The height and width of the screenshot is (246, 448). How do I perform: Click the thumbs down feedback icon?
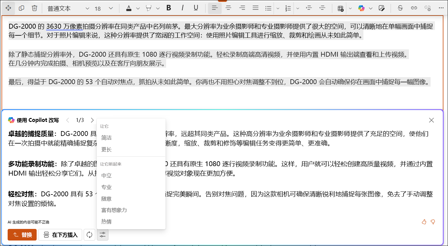(x=433, y=222)
